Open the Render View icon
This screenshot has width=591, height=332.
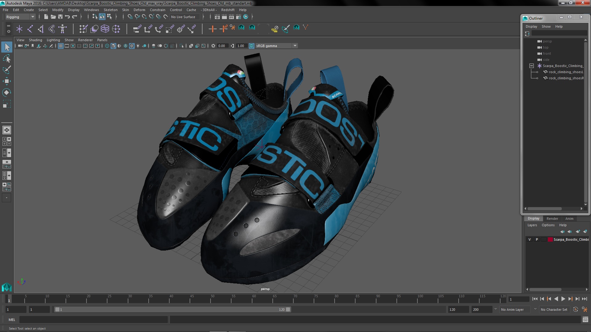click(x=217, y=17)
